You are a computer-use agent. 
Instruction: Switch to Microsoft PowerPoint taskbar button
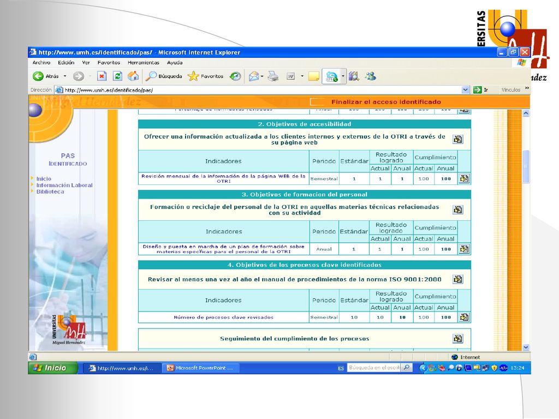tap(200, 368)
